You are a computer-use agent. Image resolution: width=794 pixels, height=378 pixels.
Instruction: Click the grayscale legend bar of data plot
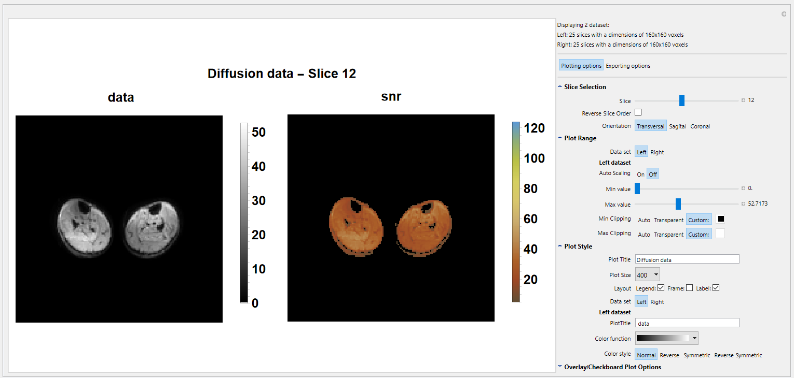point(244,212)
